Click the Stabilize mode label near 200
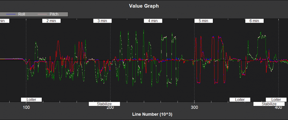 tap(104, 104)
